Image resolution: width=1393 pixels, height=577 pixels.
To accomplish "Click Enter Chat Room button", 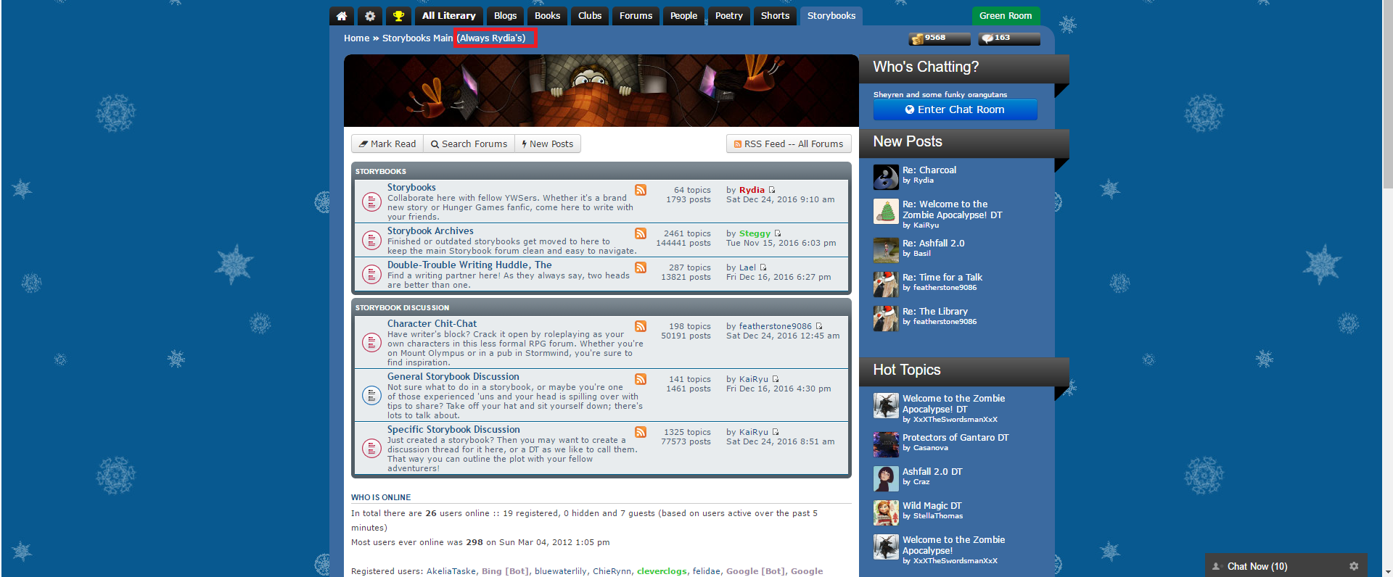I will [955, 109].
